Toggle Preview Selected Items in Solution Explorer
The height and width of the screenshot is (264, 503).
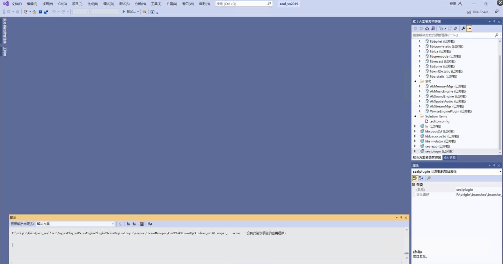(469, 28)
